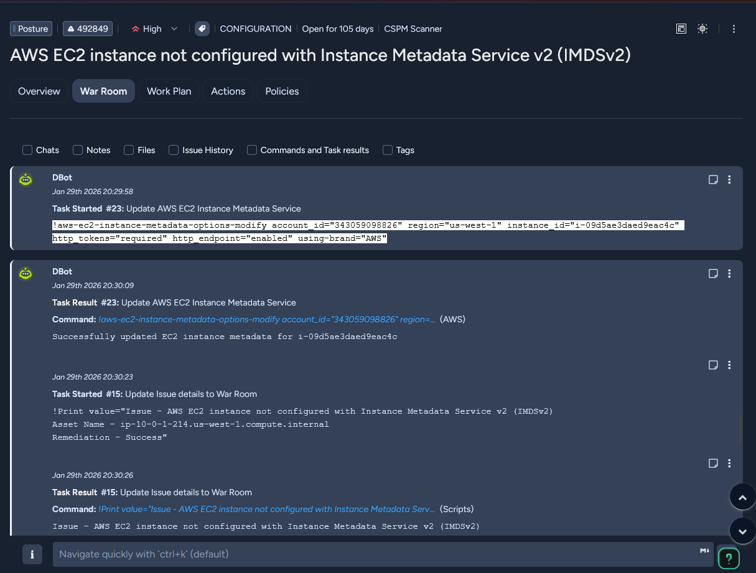756x573 pixels.
Task: Switch to the Overview tab
Action: coord(39,91)
